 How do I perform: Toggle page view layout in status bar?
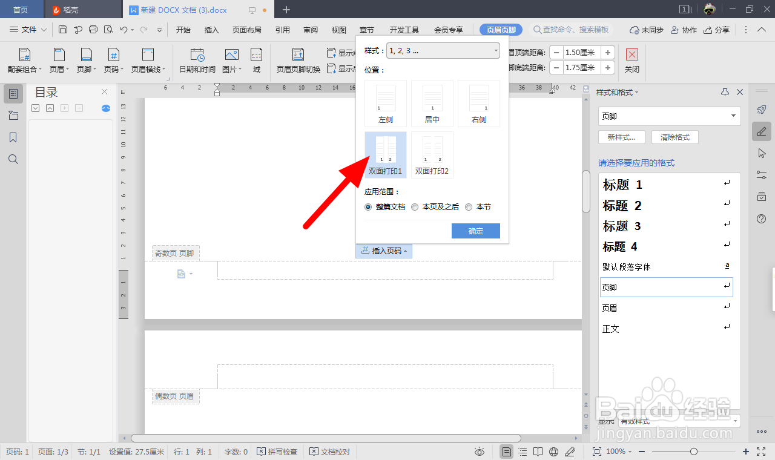pyautogui.click(x=506, y=452)
